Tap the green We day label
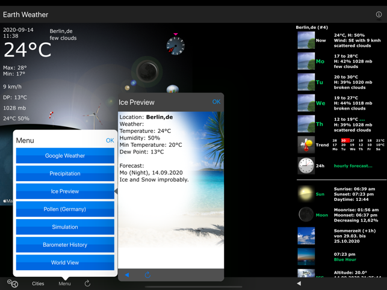 click(x=321, y=103)
